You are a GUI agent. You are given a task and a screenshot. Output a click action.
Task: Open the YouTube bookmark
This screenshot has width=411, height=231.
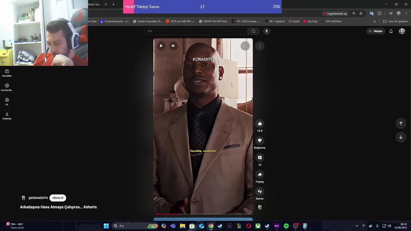[310, 21]
